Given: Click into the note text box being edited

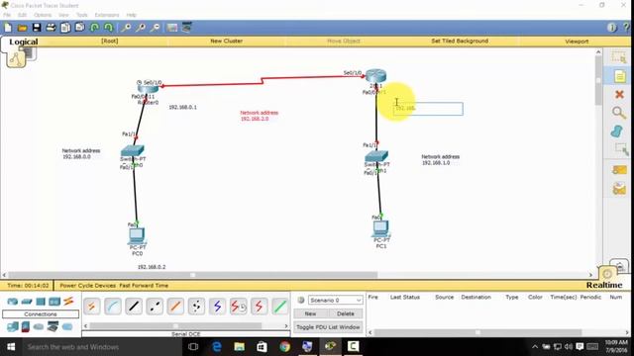Looking at the screenshot, I should point(428,109).
